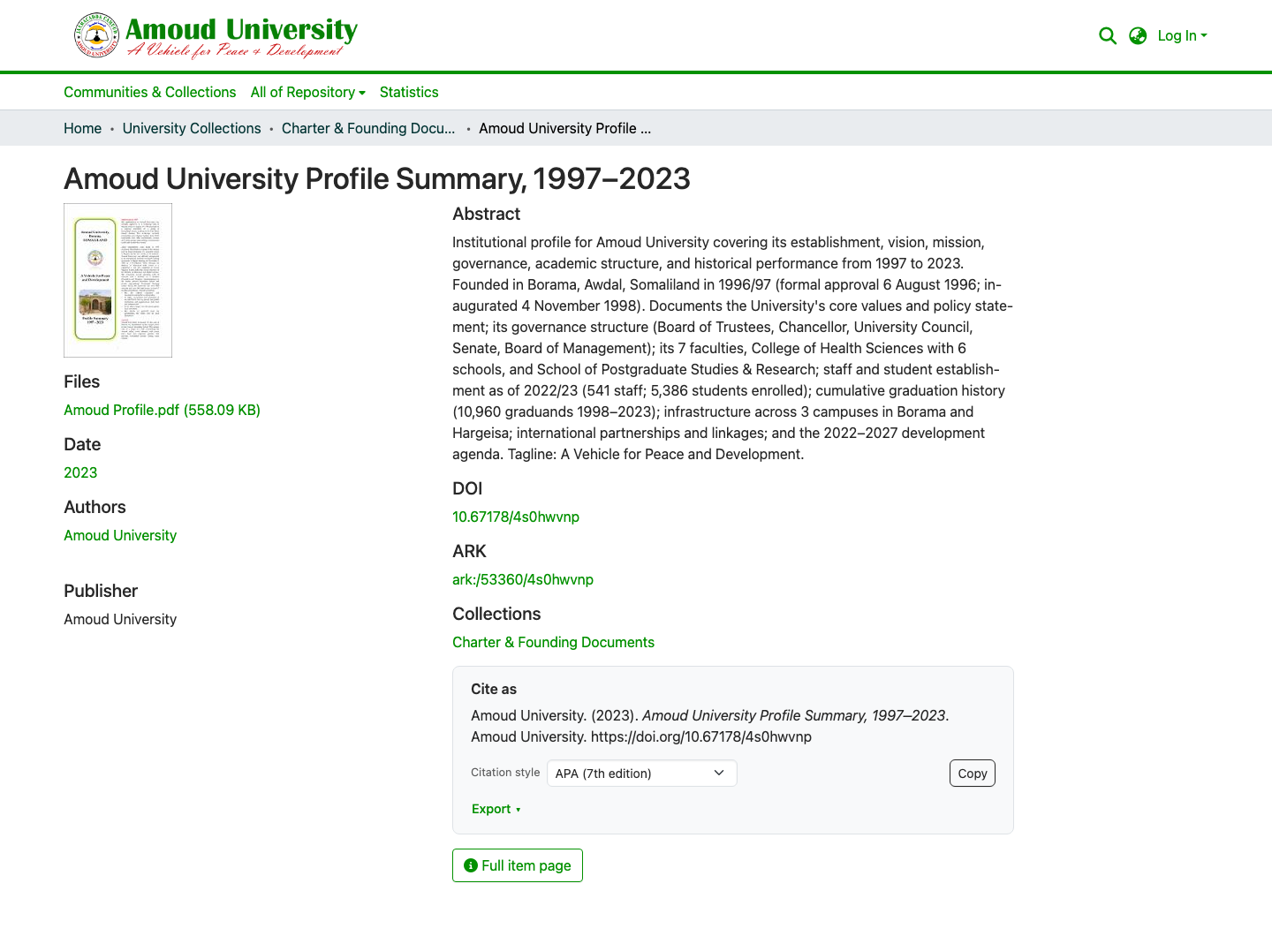Navigate to Home breadcrumb
The image size is (1272, 936).
(x=82, y=128)
